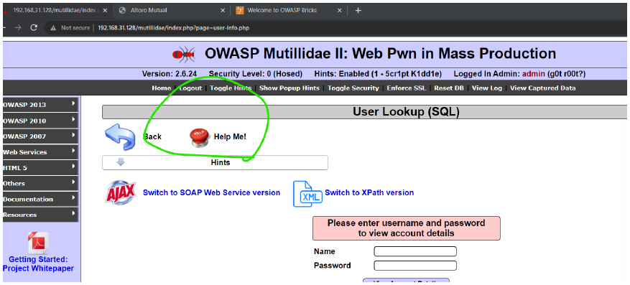Select the mutillidae index tab
Viewport: 630px width, 285px height.
tap(56, 11)
